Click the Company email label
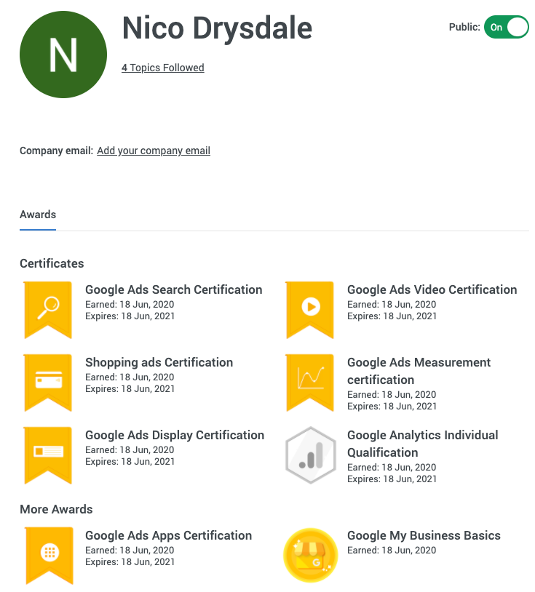The image size is (535, 592). point(56,151)
